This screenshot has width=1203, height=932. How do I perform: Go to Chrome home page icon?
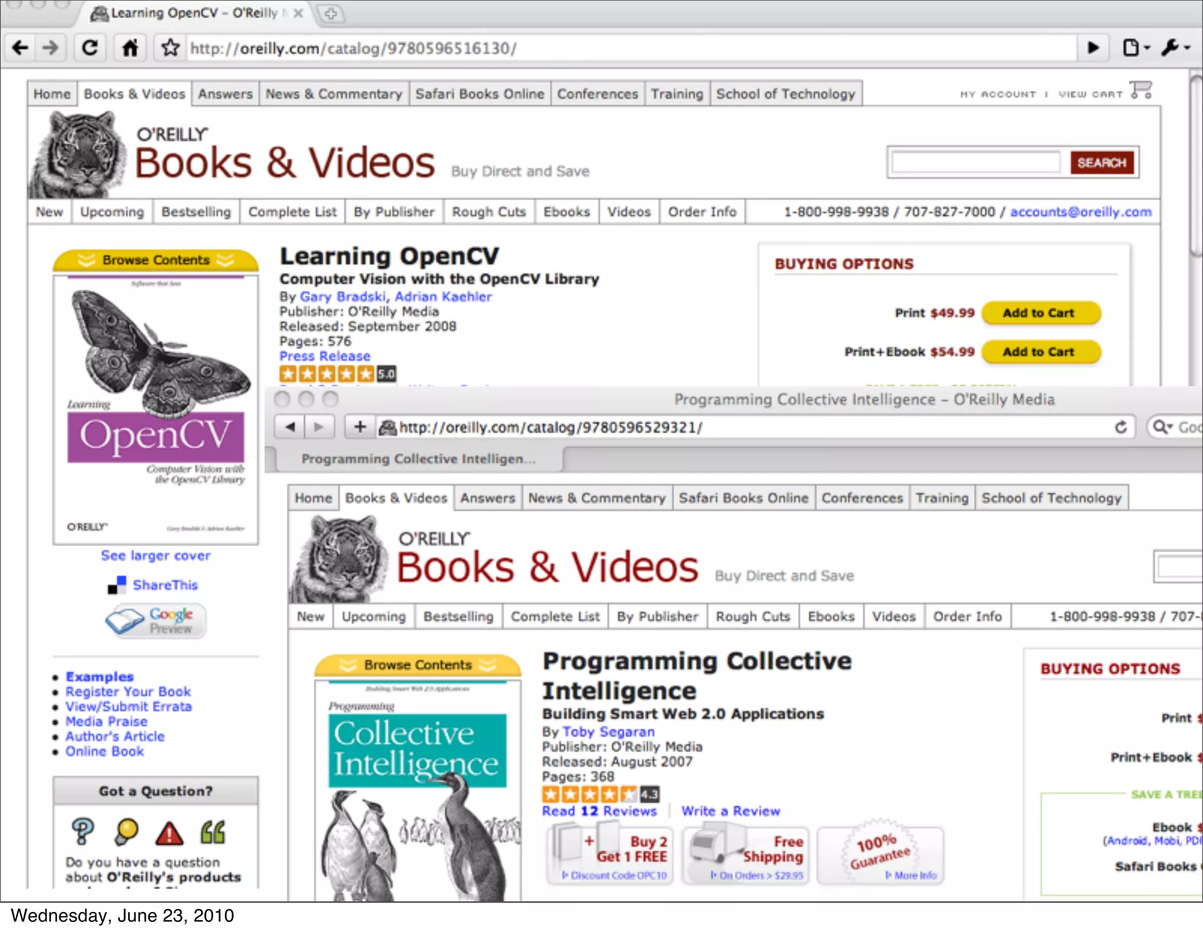click(x=130, y=48)
